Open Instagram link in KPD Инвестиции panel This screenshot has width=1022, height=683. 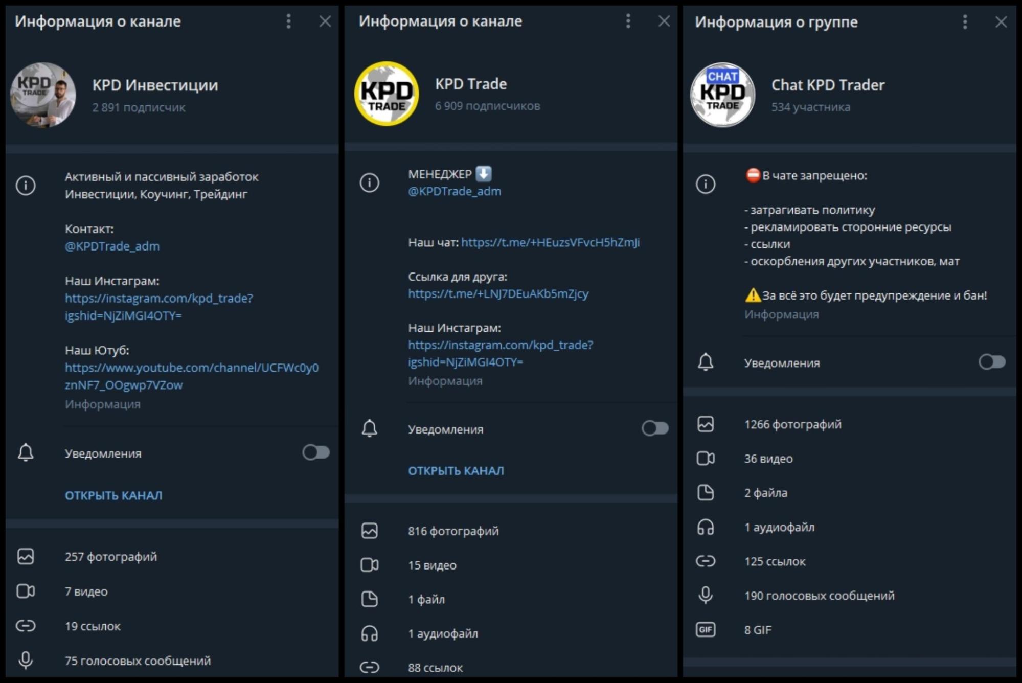159,307
